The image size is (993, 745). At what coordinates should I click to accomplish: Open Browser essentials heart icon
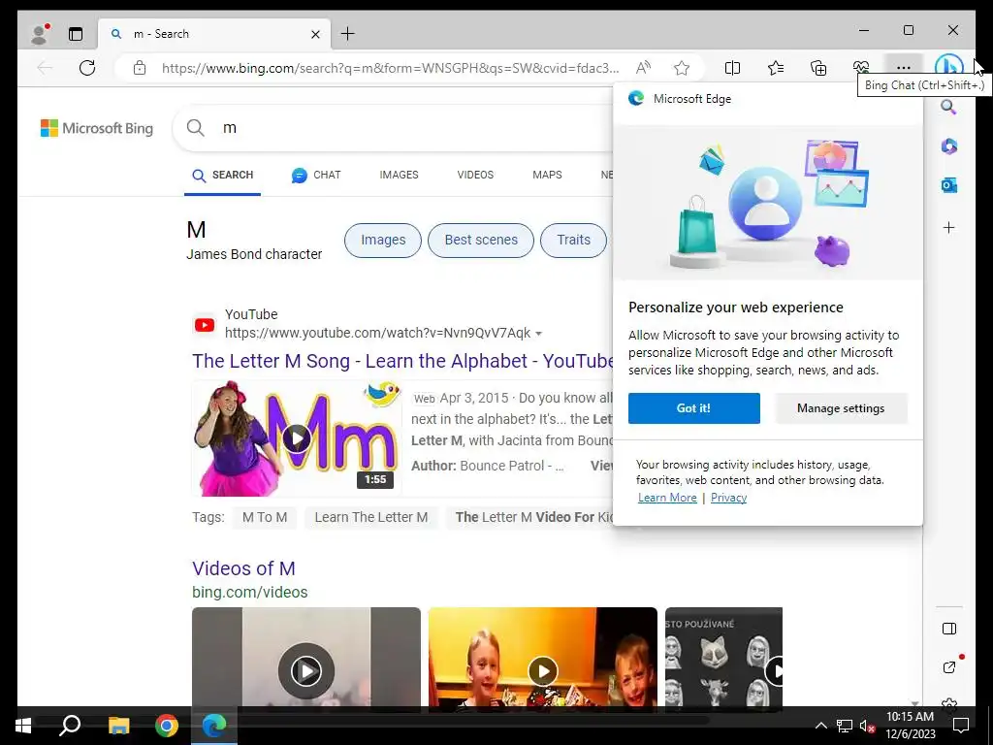click(861, 67)
